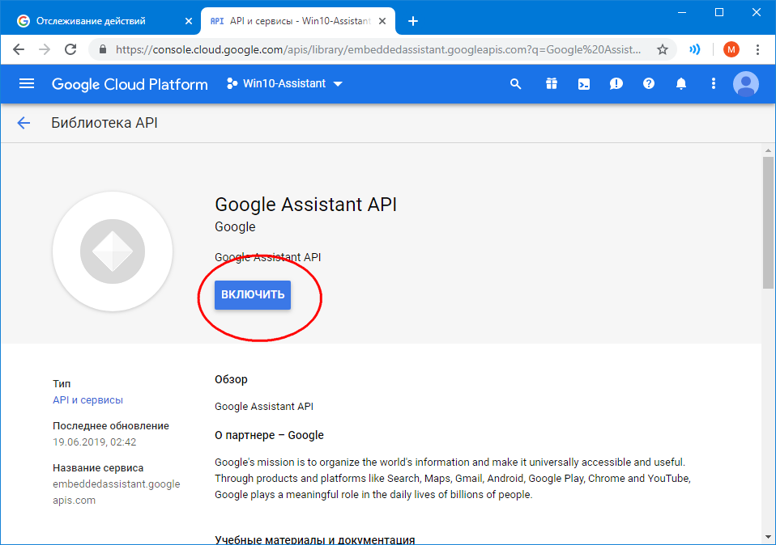Open the hamburger navigation menu
Viewport: 776px width, 545px height.
27,84
